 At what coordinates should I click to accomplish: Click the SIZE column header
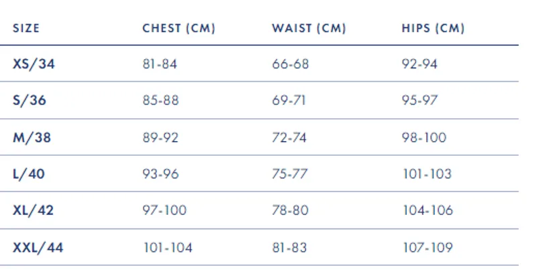(26, 28)
